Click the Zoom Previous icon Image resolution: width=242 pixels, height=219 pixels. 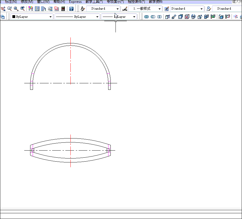23,9
